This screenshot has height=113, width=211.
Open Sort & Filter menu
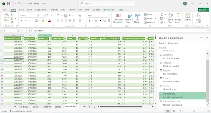tap(171, 18)
